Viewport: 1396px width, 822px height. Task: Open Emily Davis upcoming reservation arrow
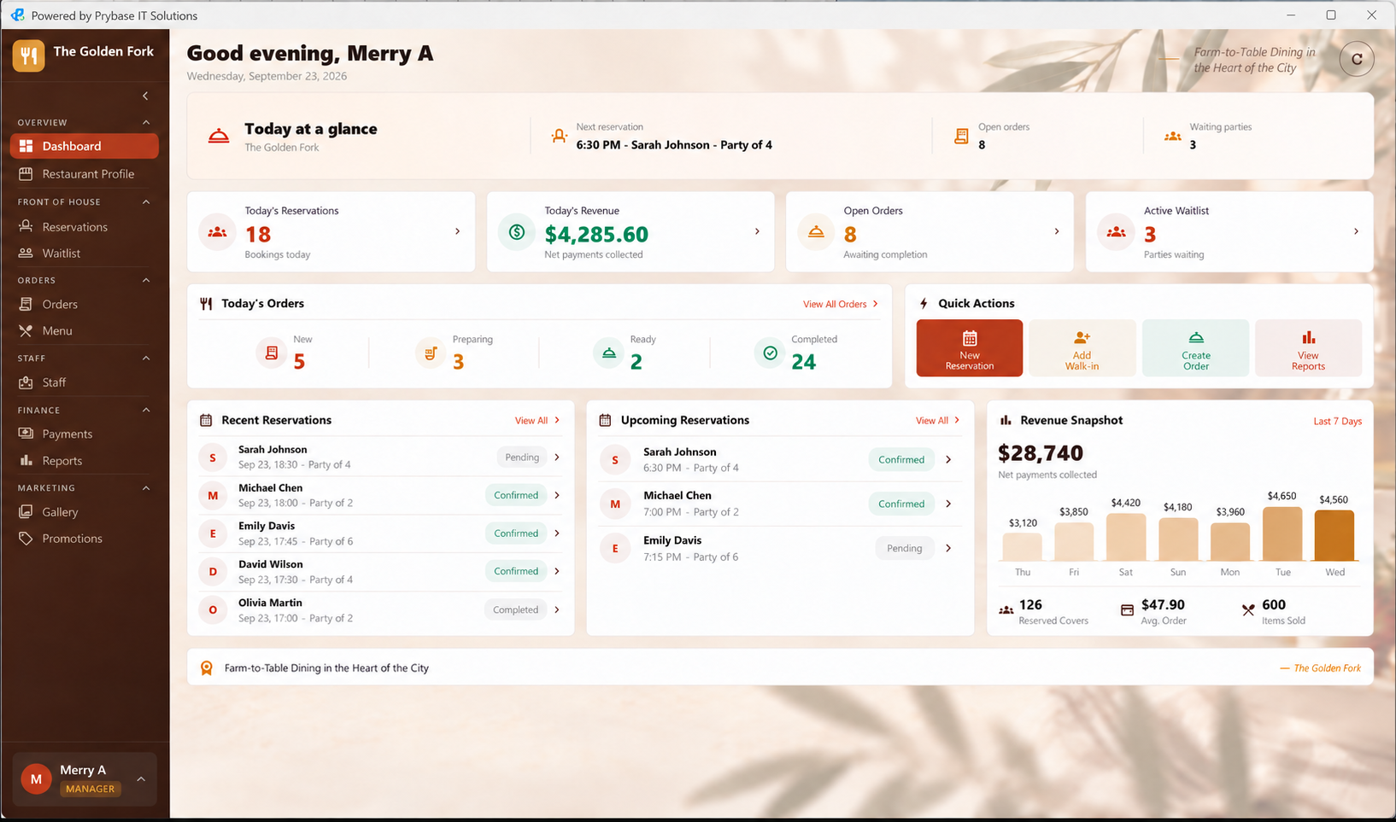pyautogui.click(x=948, y=549)
